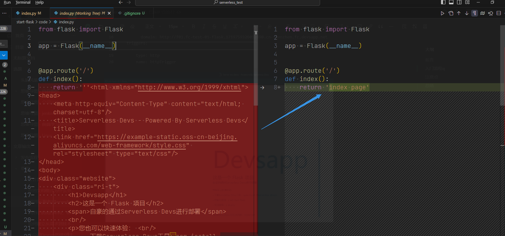Screen dimensions: 505x236
Task: Click the Open File icon in diff toolbar
Action: coord(451,13)
